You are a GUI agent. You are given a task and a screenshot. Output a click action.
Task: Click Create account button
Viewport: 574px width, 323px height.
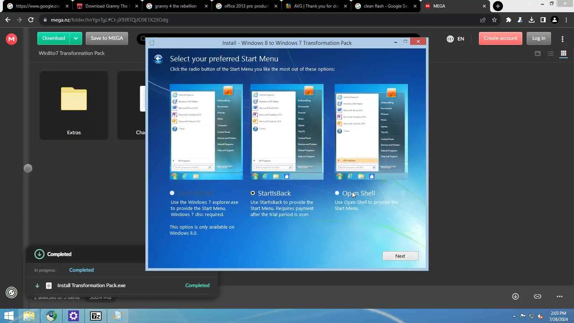coord(500,38)
